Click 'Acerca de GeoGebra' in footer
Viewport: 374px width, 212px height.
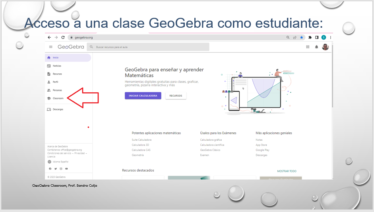tap(58, 147)
